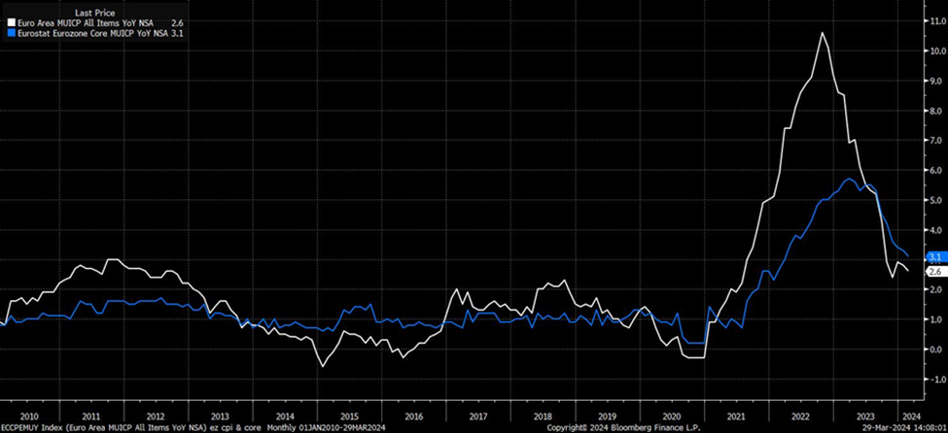
Task: Click the blue 3.1 price tag on axis
Action: pyautogui.click(x=933, y=256)
